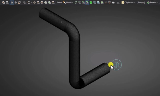Open the Clipboard dropdown menu
This screenshot has width=160, height=96.
128,3
